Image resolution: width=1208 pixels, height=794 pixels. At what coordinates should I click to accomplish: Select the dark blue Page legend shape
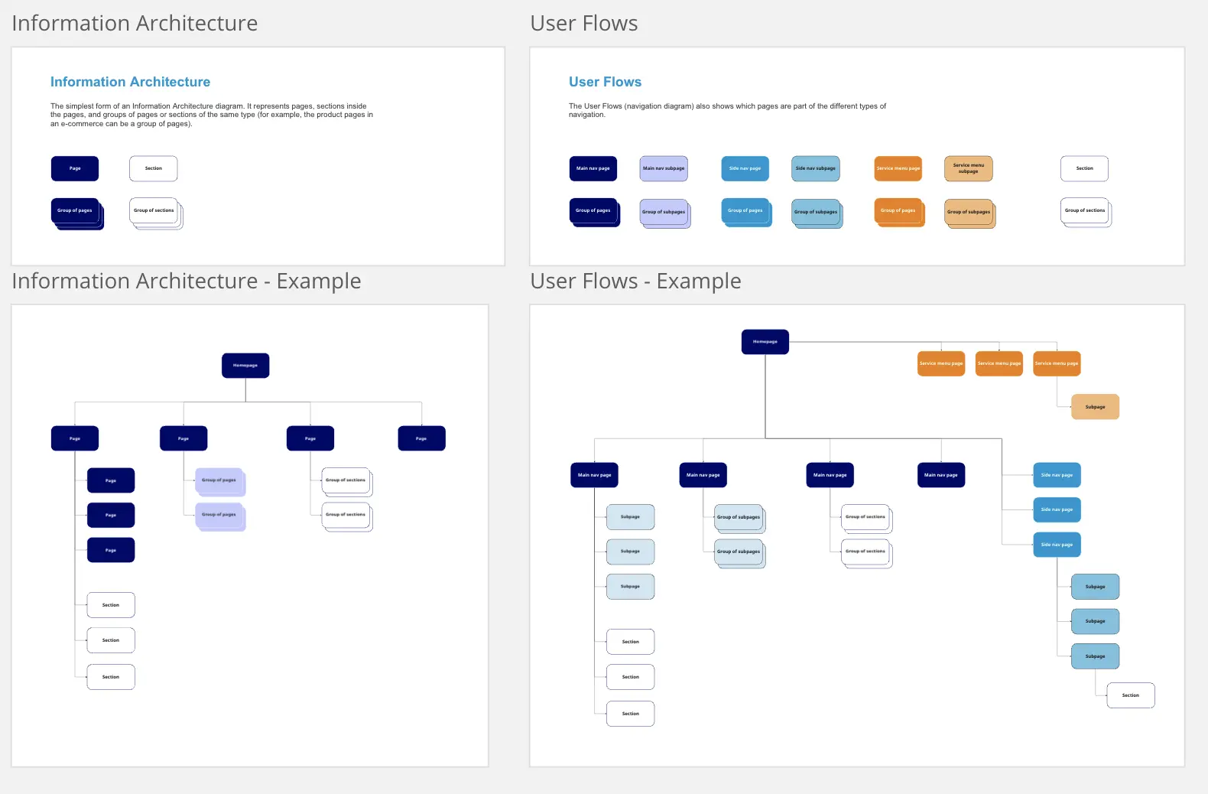(x=75, y=168)
